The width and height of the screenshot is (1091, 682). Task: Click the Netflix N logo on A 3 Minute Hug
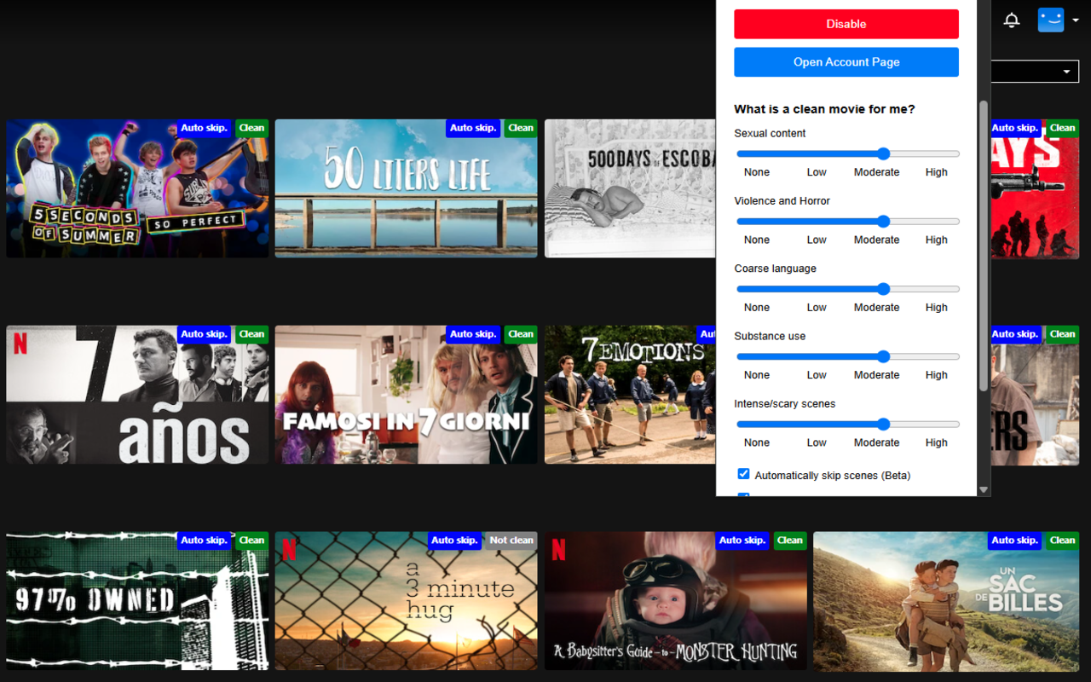point(290,549)
